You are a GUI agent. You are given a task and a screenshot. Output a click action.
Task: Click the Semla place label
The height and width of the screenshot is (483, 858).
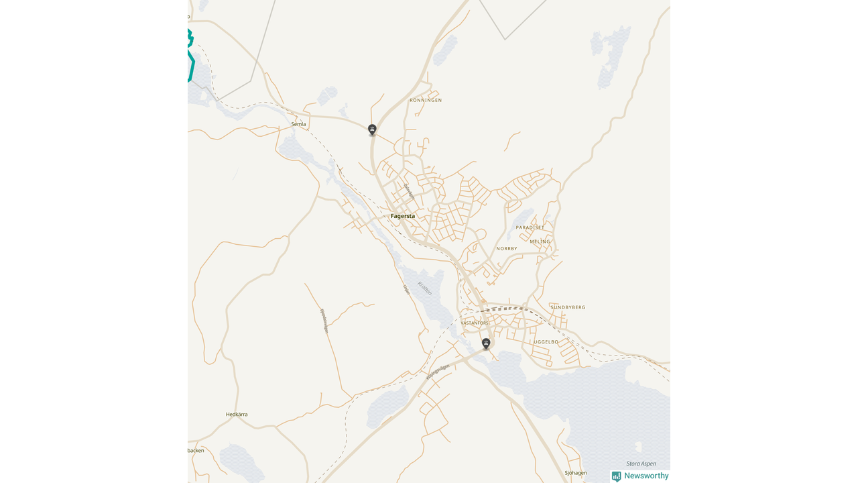[298, 124]
